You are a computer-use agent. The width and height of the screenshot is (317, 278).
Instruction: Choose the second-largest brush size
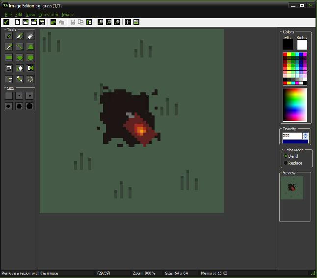pyautogui.click(x=19, y=106)
